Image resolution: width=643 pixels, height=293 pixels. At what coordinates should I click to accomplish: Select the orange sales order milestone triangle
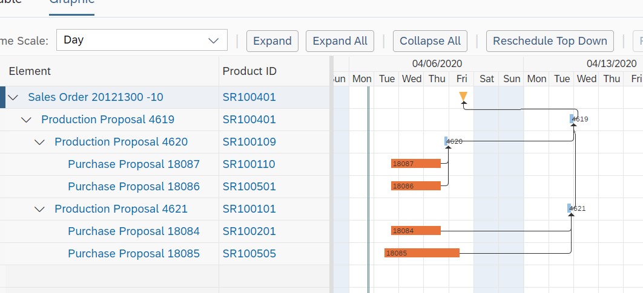463,97
